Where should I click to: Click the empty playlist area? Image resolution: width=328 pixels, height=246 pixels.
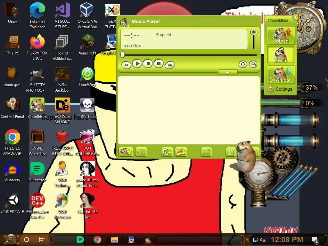(x=189, y=110)
